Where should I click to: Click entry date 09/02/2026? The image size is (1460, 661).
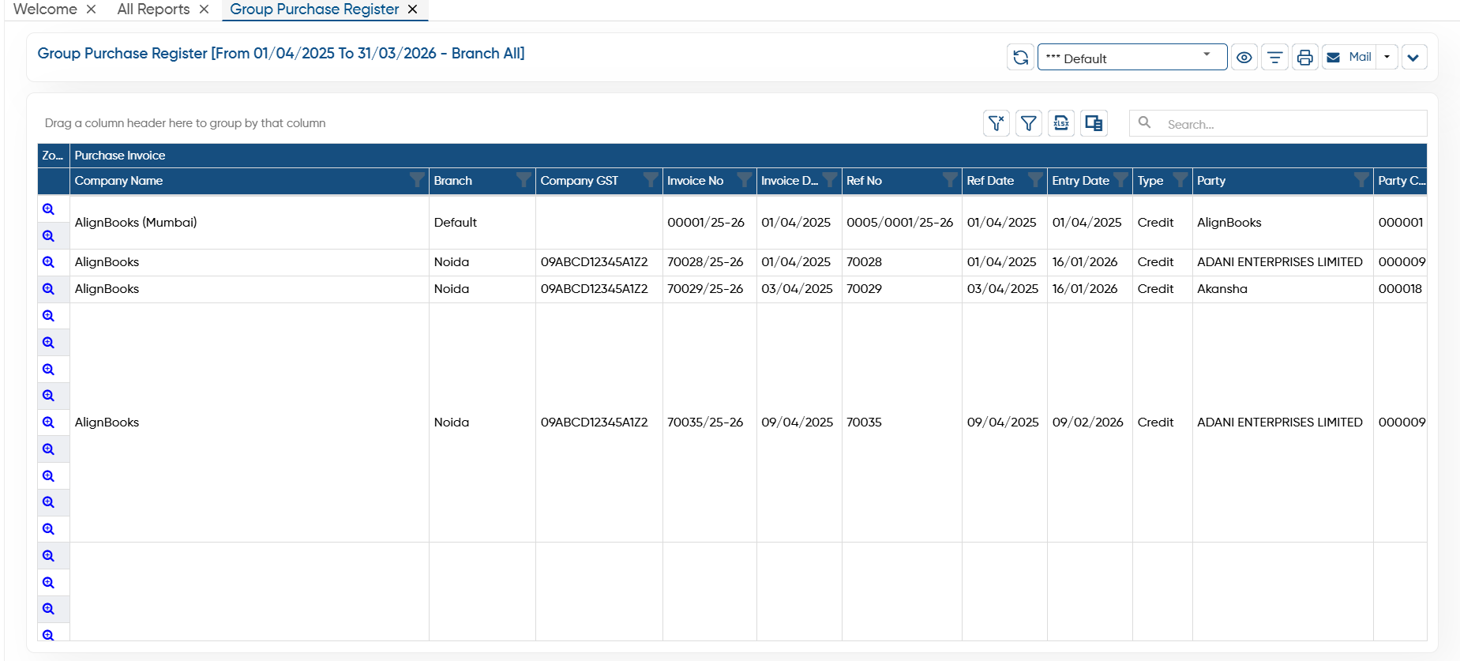pos(1087,423)
